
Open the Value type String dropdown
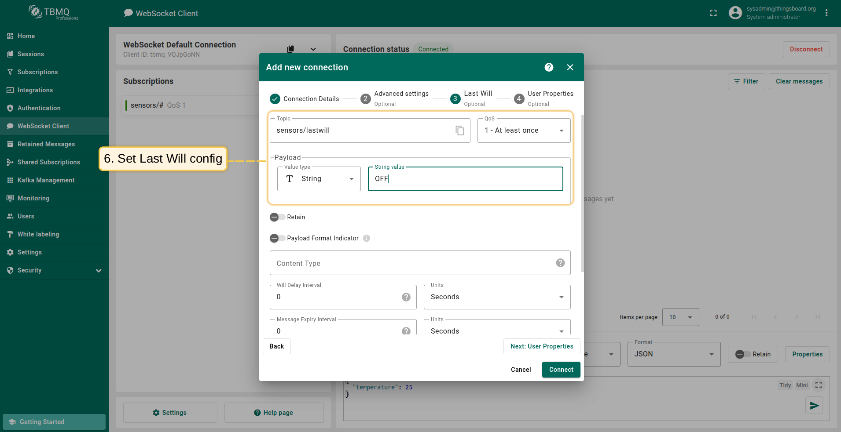(319, 179)
